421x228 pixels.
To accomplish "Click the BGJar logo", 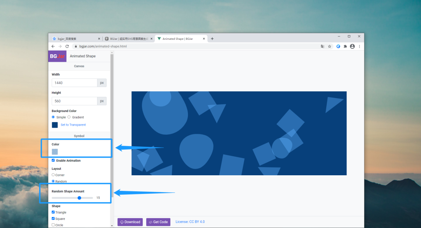I will tap(57, 56).
